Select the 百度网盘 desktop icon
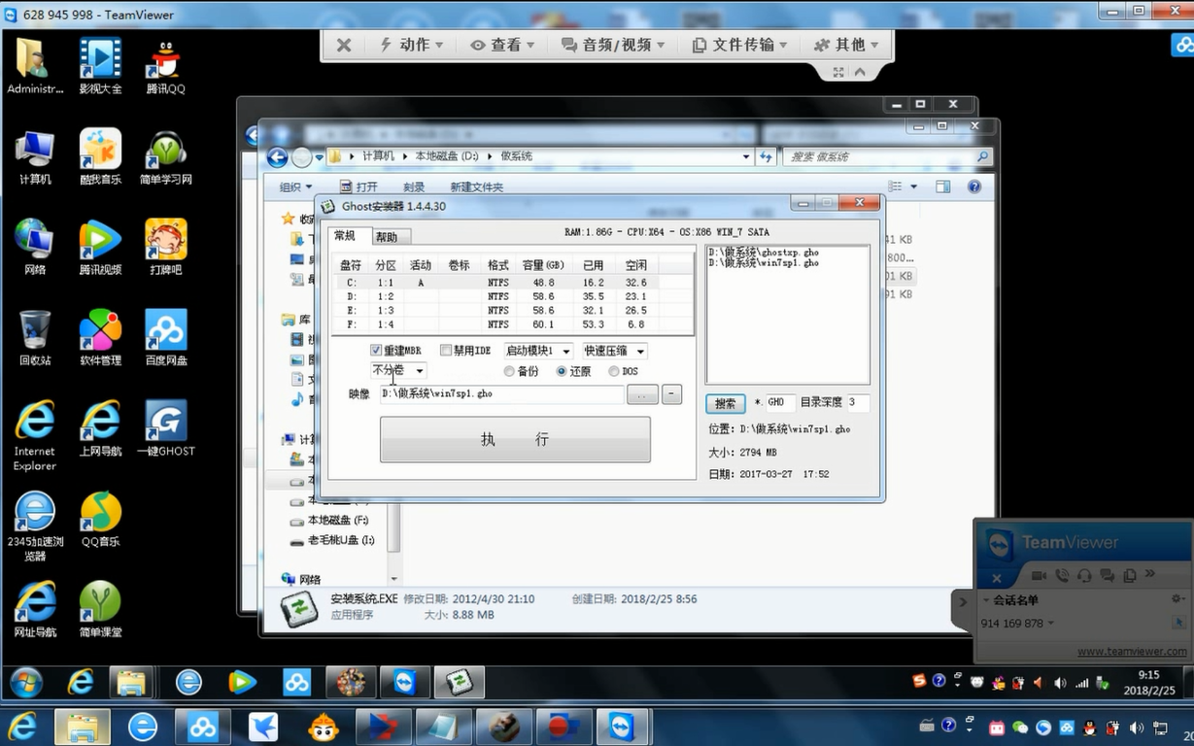Image resolution: width=1194 pixels, height=746 pixels. coord(165,338)
